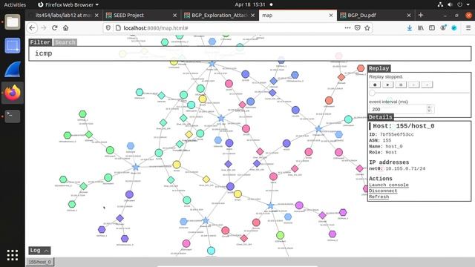The height and width of the screenshot is (267, 475).
Task: Click the ASN: 155 detail line
Action: point(380,140)
